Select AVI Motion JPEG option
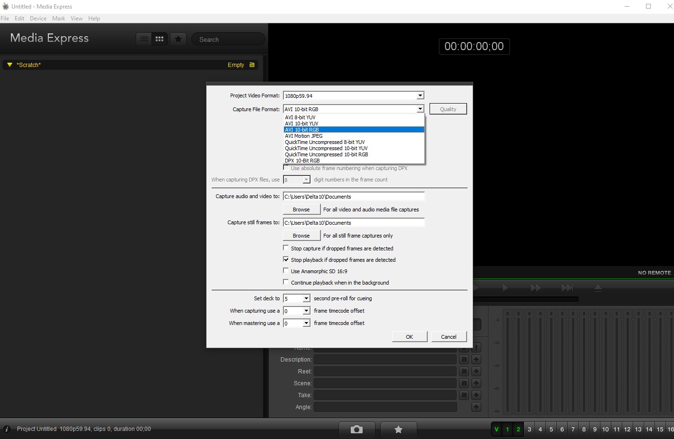This screenshot has width=674, height=439. pos(354,136)
